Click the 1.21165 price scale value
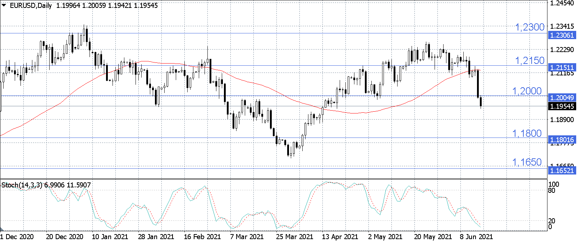Image resolution: width=578 pixels, height=242 pixels. (562, 74)
